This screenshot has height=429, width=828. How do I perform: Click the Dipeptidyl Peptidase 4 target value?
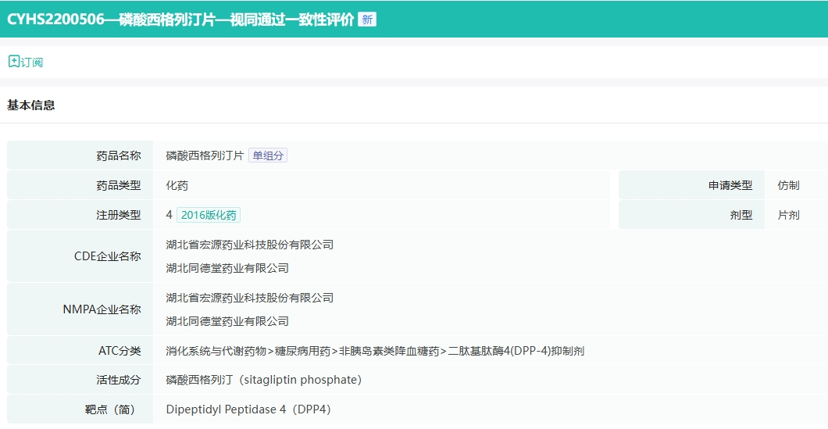248,409
